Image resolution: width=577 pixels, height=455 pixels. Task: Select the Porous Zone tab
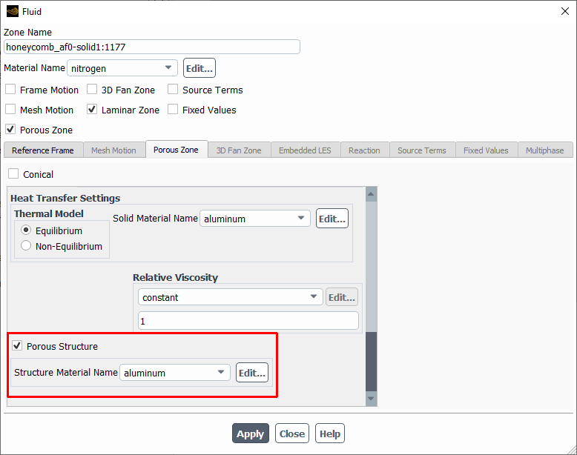(x=176, y=150)
